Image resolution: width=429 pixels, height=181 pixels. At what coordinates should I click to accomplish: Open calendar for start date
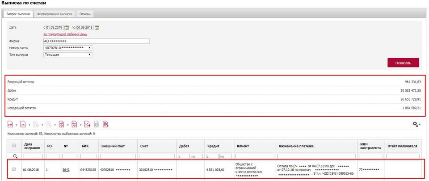67,28
